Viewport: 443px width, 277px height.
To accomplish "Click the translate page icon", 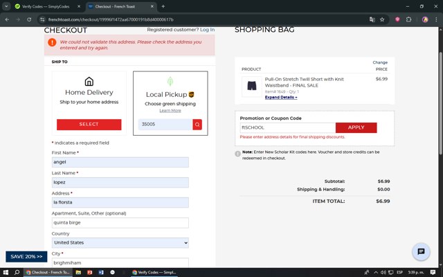I will point(372,19).
